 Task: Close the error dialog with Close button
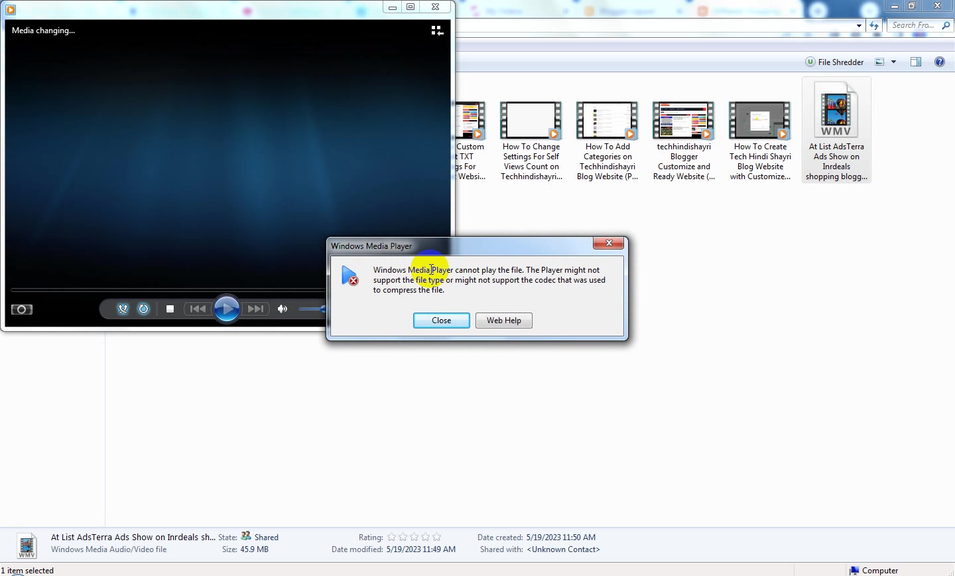click(442, 321)
